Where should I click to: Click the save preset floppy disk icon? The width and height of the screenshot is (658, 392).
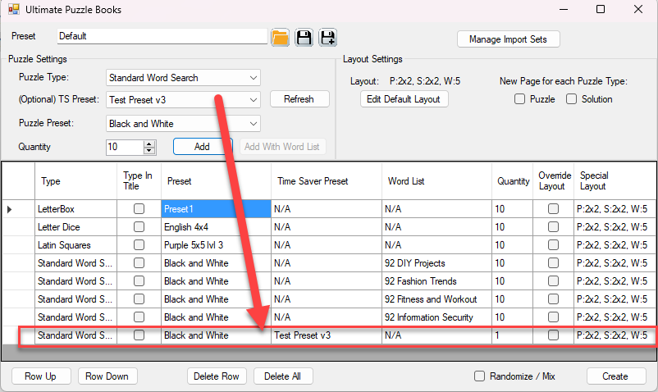coord(304,37)
